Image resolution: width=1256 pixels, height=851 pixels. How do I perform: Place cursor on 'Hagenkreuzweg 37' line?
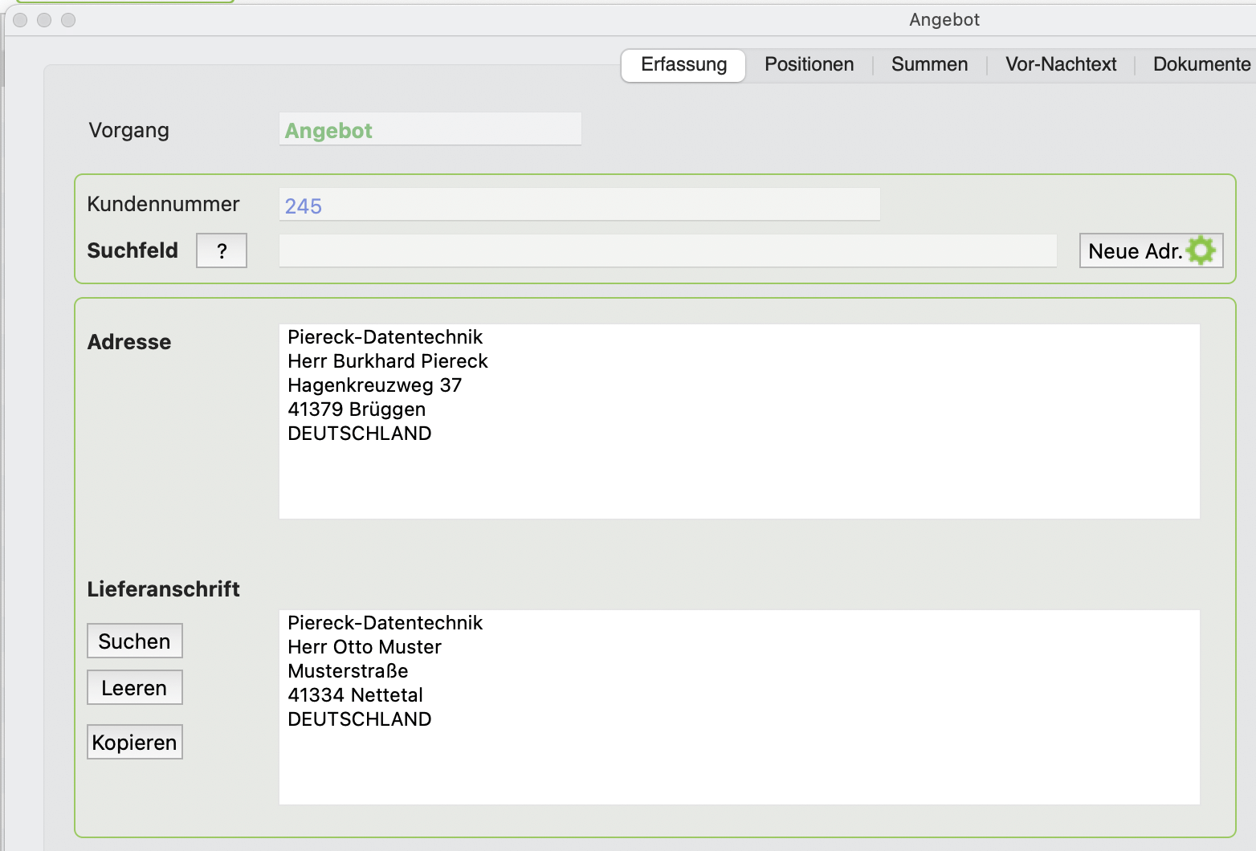click(x=374, y=385)
